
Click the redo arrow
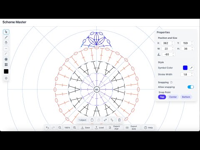53,127
